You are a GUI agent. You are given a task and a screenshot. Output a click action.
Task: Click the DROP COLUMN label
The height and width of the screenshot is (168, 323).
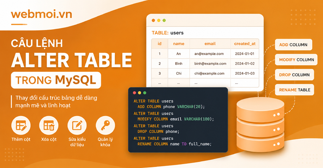[294, 75]
